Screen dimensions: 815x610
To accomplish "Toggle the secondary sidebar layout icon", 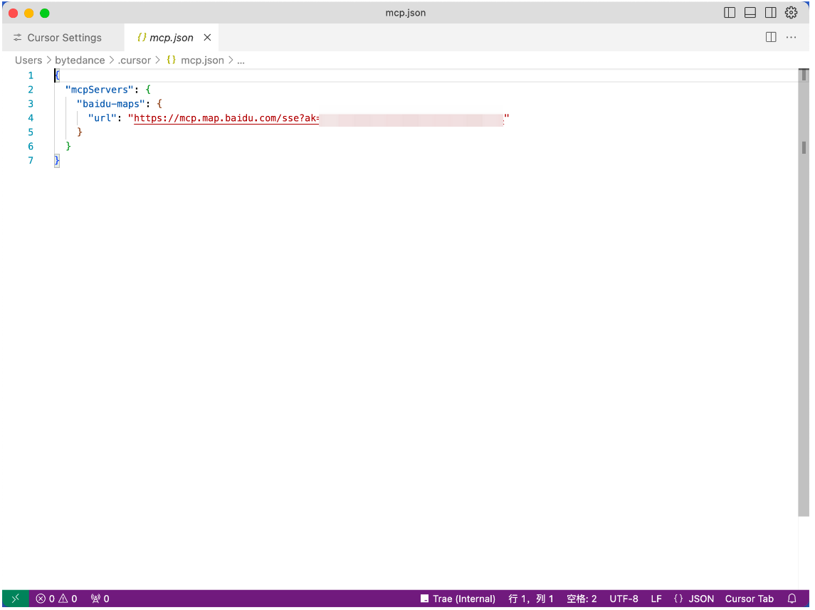I will coord(770,13).
